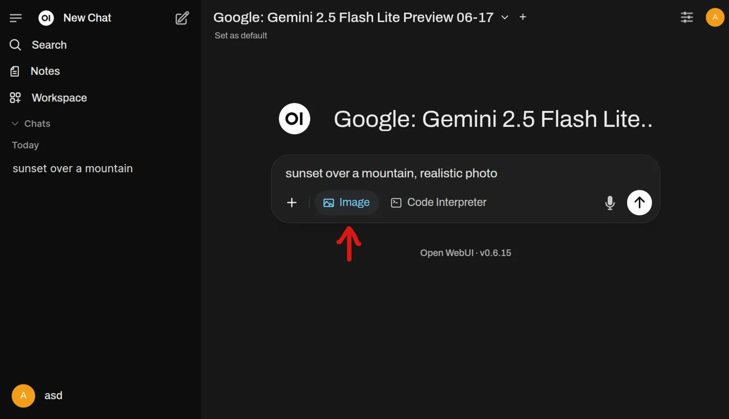Click the Open WebUI logo beside New Chat
The width and height of the screenshot is (729, 419).
46,18
